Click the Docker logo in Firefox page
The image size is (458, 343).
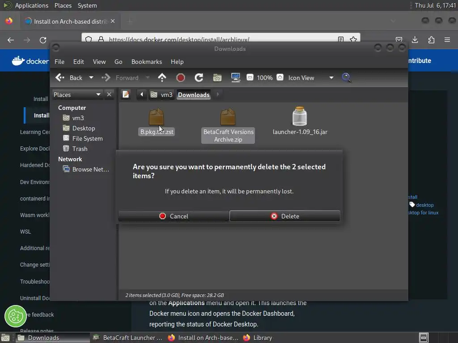pos(30,61)
